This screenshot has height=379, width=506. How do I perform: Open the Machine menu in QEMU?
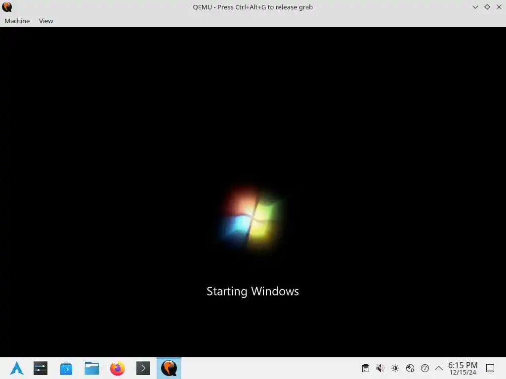click(17, 21)
